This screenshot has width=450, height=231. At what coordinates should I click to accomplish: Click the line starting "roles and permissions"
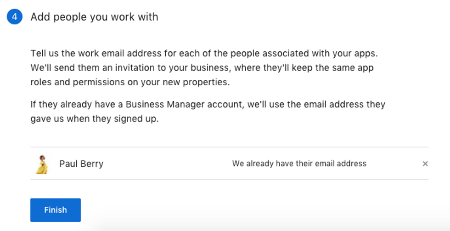tap(130, 82)
